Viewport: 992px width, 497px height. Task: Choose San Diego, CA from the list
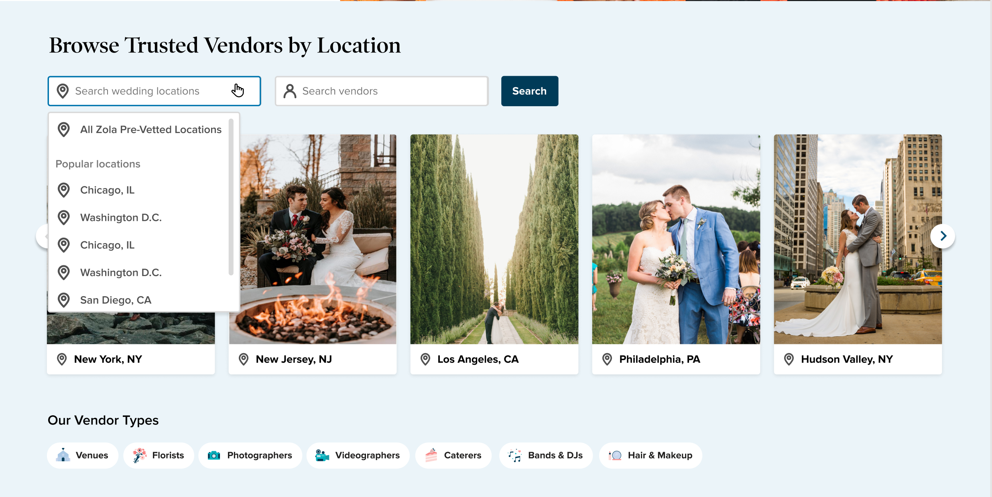[x=116, y=300]
